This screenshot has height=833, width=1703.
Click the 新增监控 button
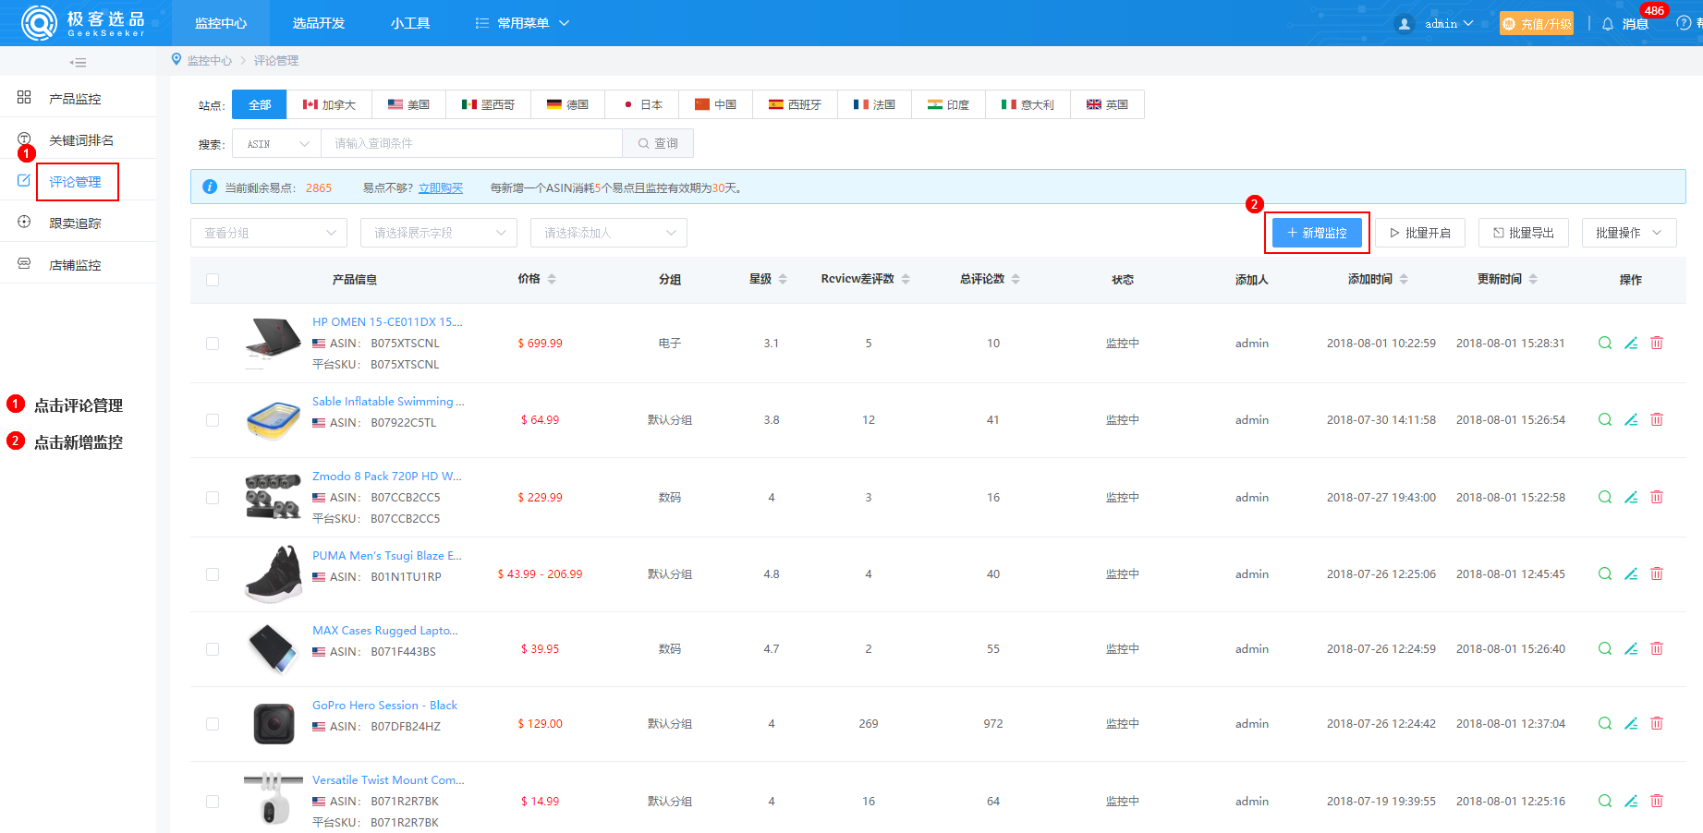[x=1317, y=233]
